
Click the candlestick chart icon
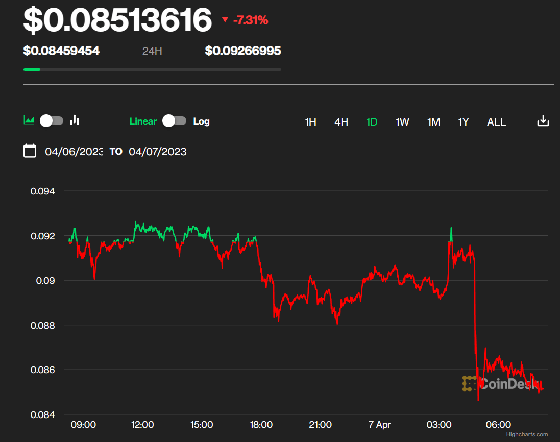[x=75, y=120]
